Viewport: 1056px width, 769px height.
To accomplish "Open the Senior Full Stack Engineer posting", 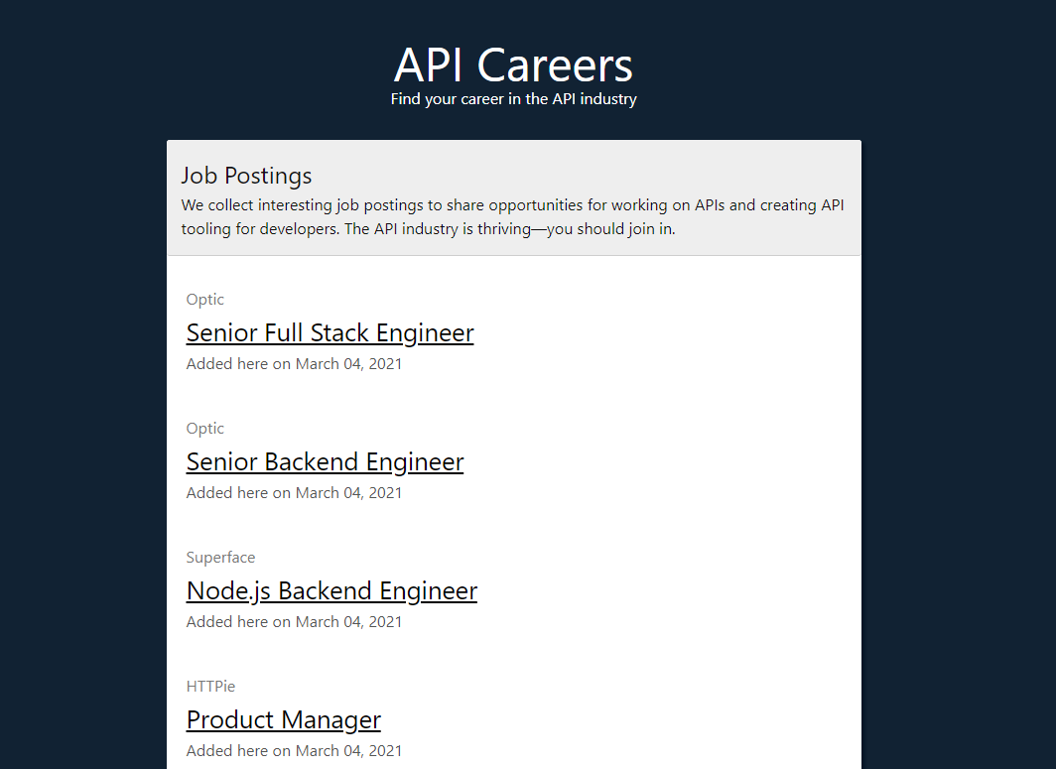I will (330, 332).
